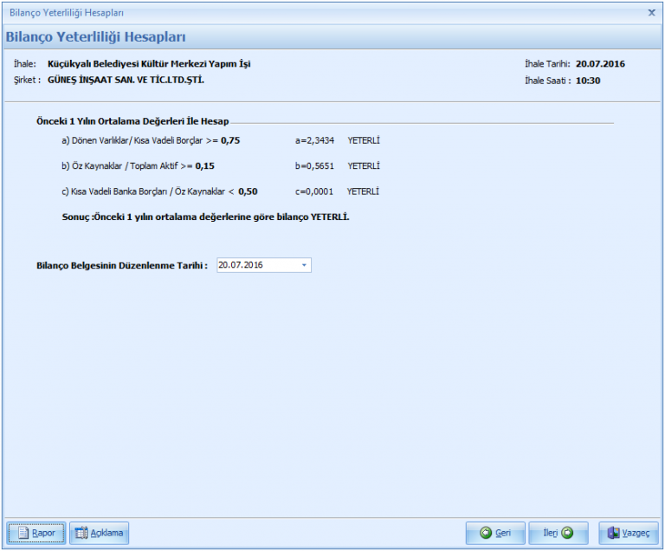Click the Önceki 1 Yılın Ortalama group heading
This screenshot has width=665, height=551.
[132, 122]
